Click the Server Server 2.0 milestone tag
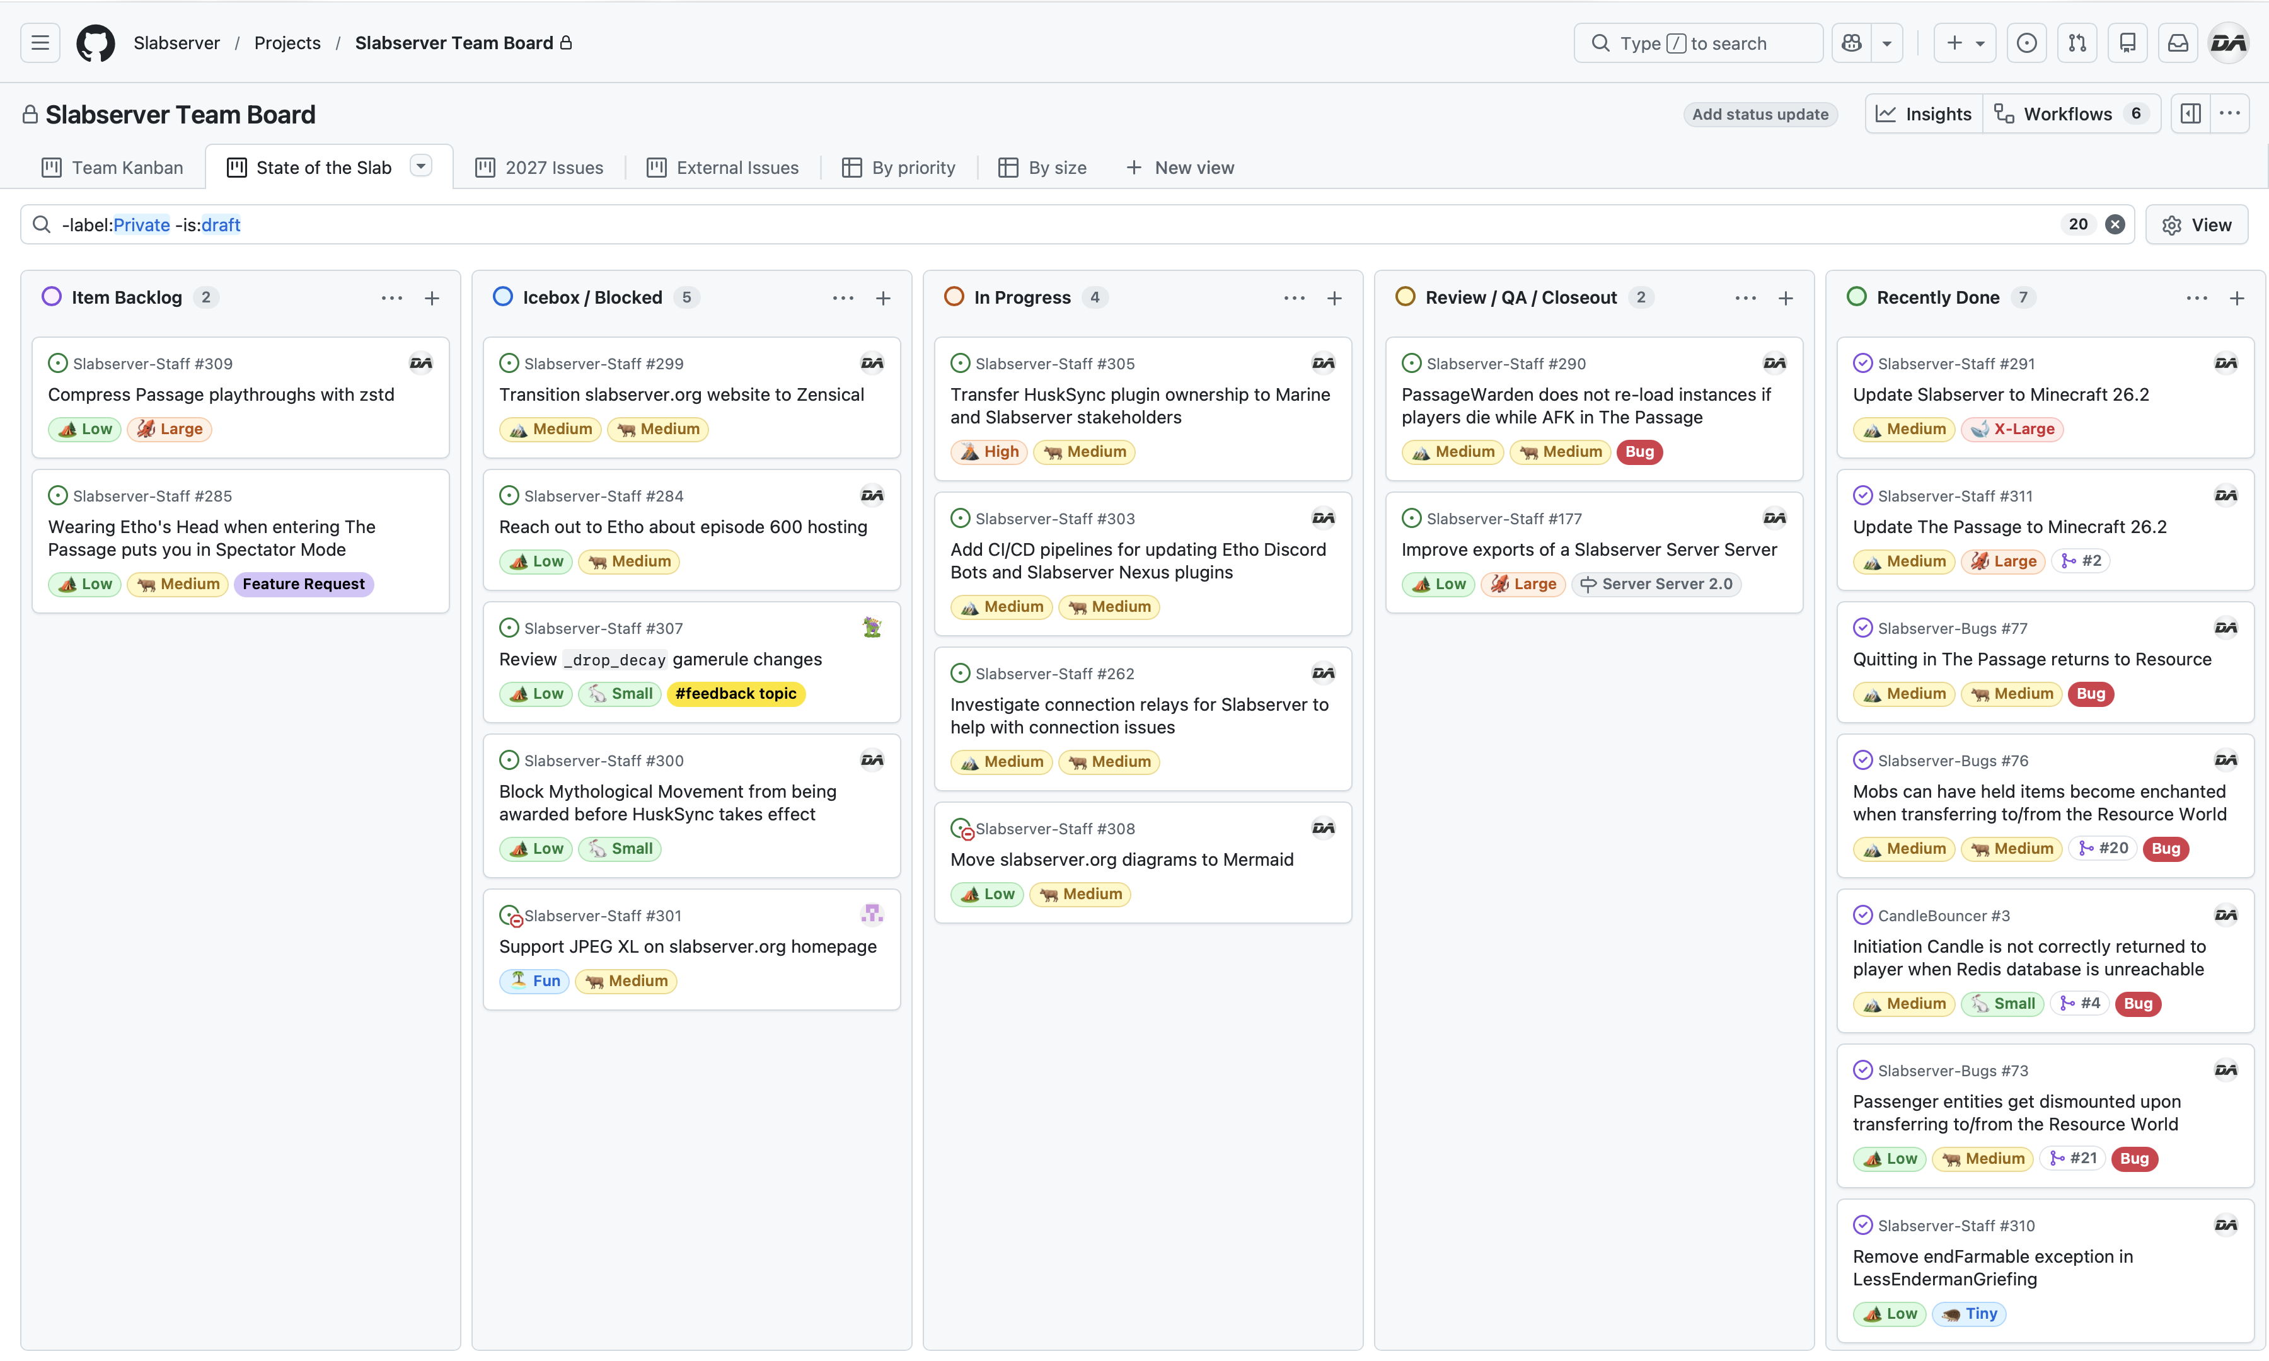The image size is (2269, 1361). [1656, 584]
